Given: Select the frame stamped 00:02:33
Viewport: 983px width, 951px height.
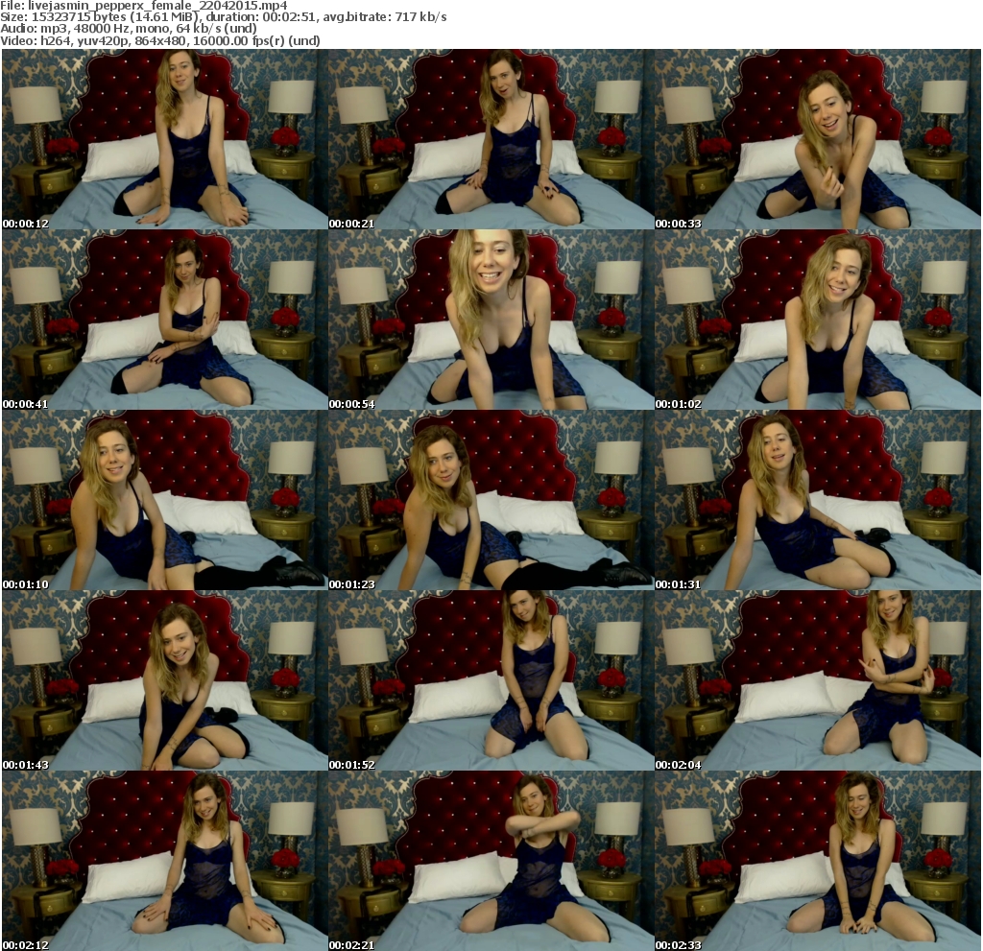Looking at the screenshot, I should click(x=818, y=862).
